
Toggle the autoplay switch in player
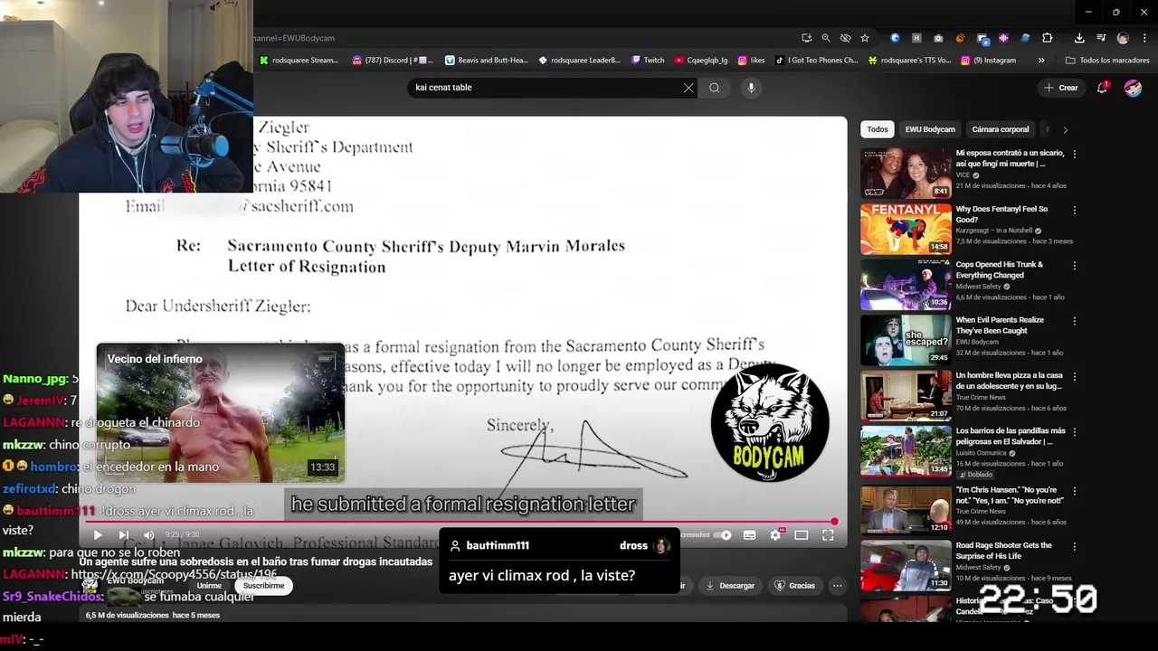click(x=723, y=535)
